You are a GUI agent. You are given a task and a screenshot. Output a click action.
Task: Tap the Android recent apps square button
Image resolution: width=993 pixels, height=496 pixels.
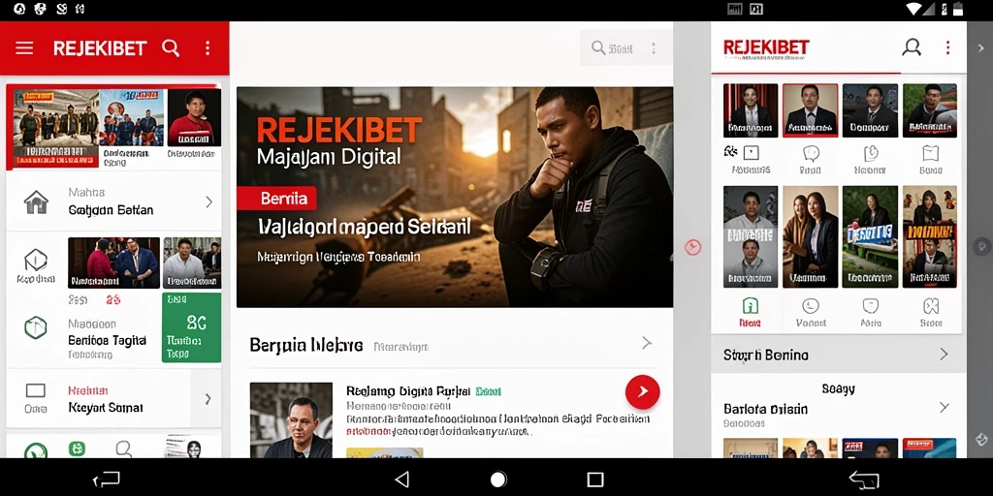click(595, 480)
